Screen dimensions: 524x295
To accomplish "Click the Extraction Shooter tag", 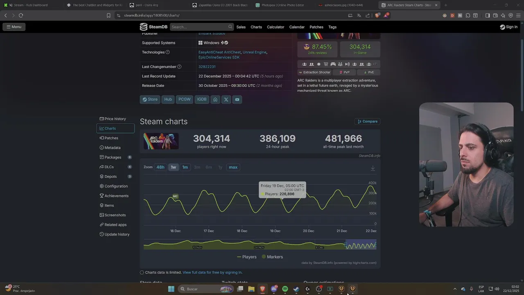I will [x=314, y=73].
